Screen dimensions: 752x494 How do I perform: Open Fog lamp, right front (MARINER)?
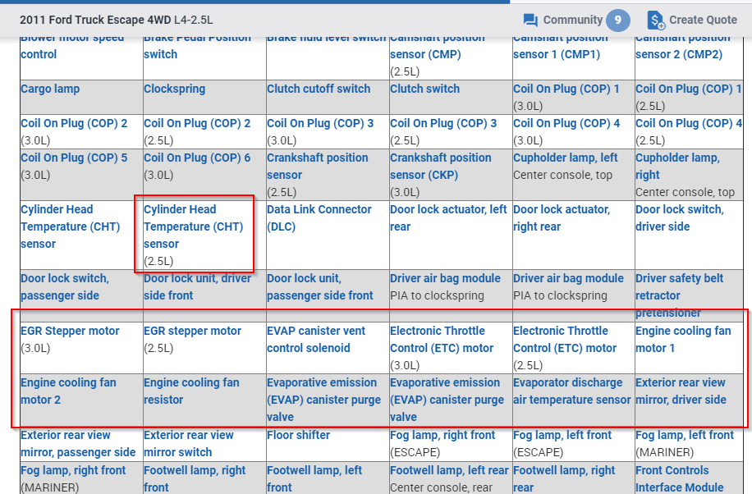pyautogui.click(x=73, y=470)
